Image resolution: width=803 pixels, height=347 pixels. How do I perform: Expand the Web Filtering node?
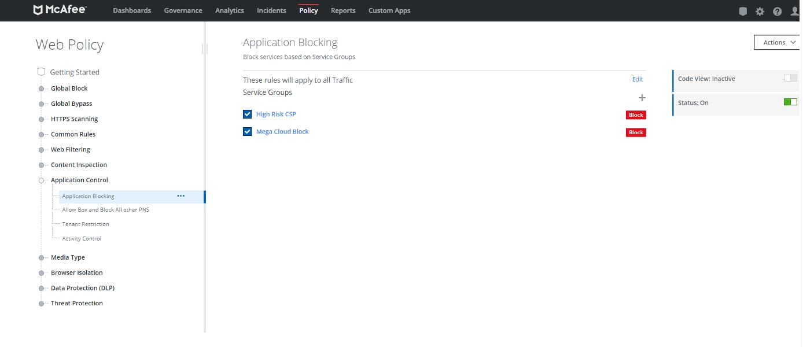pyautogui.click(x=41, y=150)
